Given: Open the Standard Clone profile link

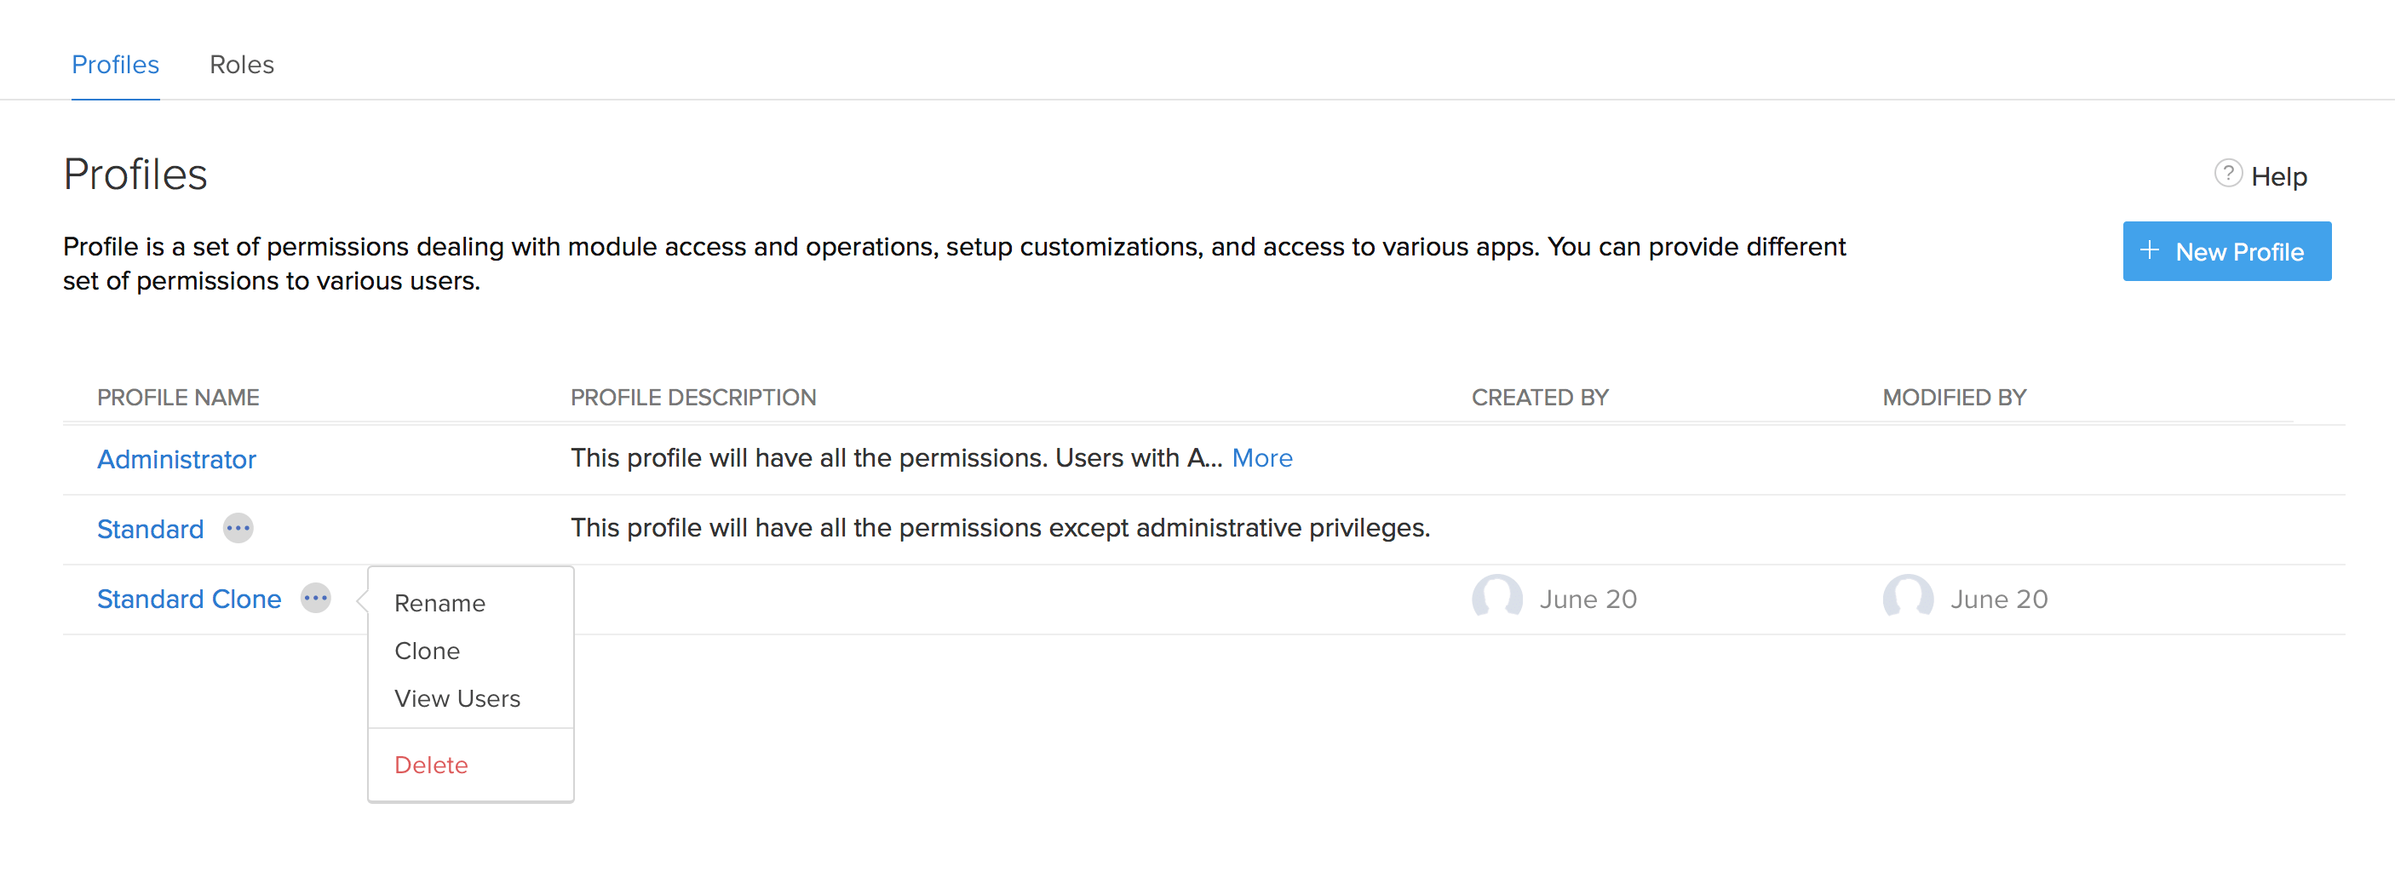Looking at the screenshot, I should 189,599.
